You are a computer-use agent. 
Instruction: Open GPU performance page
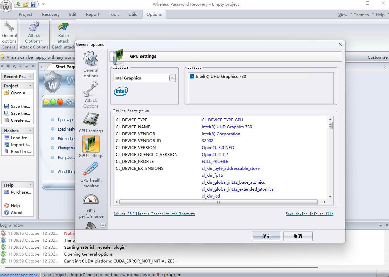pos(91,206)
